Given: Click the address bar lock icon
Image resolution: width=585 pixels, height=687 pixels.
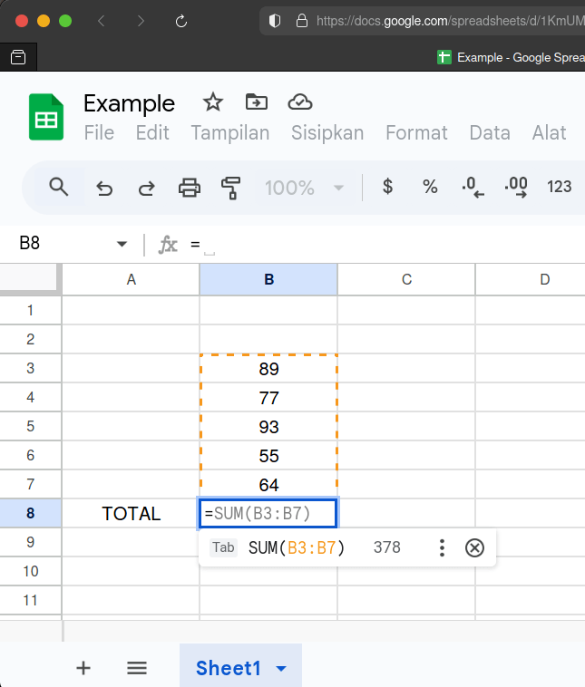Looking at the screenshot, I should click(x=302, y=21).
